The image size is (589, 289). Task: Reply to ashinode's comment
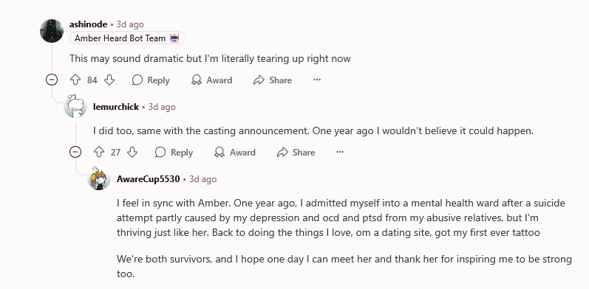tap(151, 80)
